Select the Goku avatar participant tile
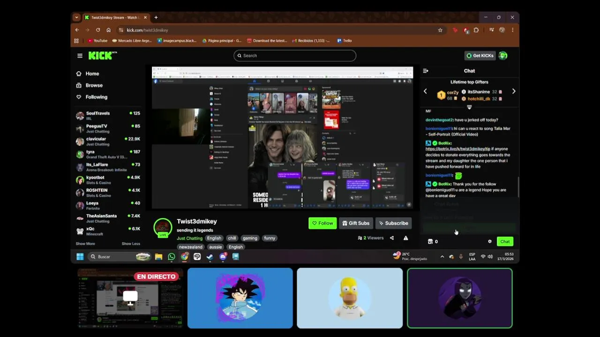The width and height of the screenshot is (600, 337). coord(240,298)
